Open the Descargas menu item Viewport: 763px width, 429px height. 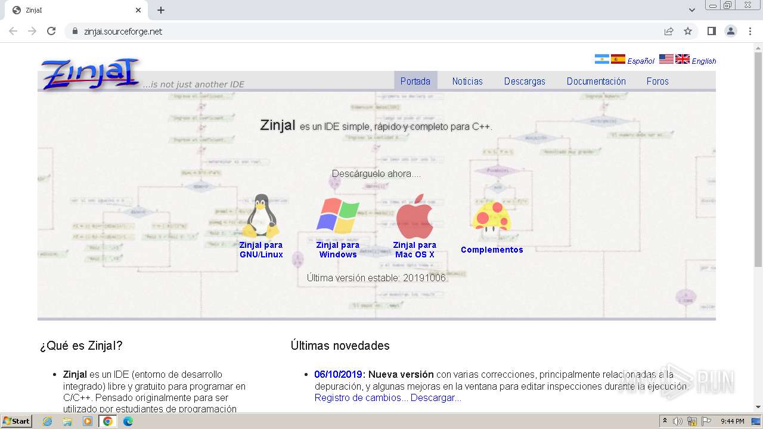click(x=525, y=81)
